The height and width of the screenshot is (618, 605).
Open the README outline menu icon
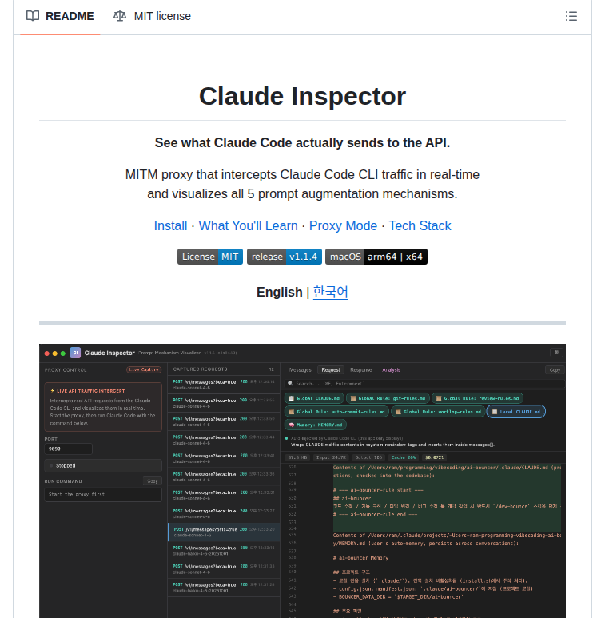[571, 16]
